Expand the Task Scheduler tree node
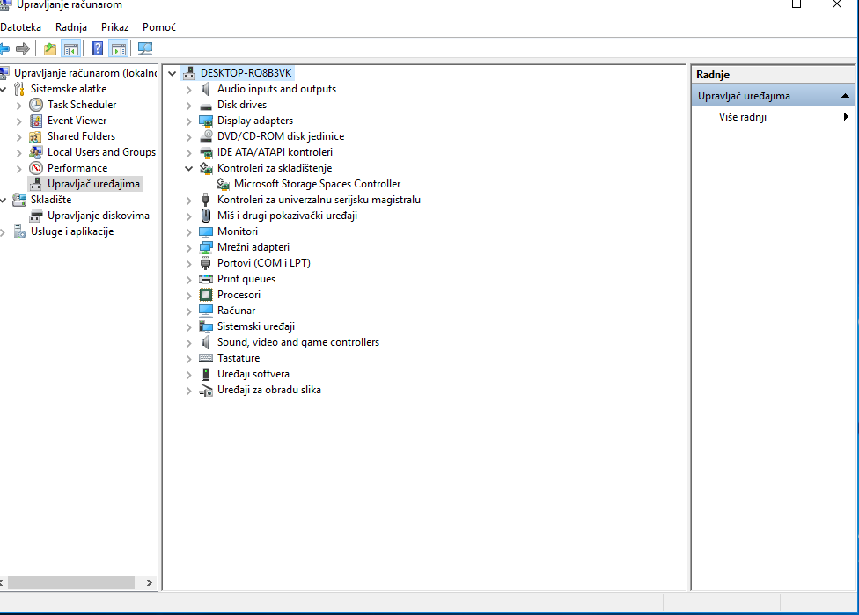The height and width of the screenshot is (615, 859). pos(19,106)
